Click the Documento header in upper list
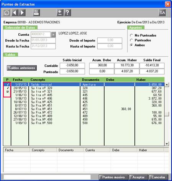 pyautogui.click(x=90, y=80)
